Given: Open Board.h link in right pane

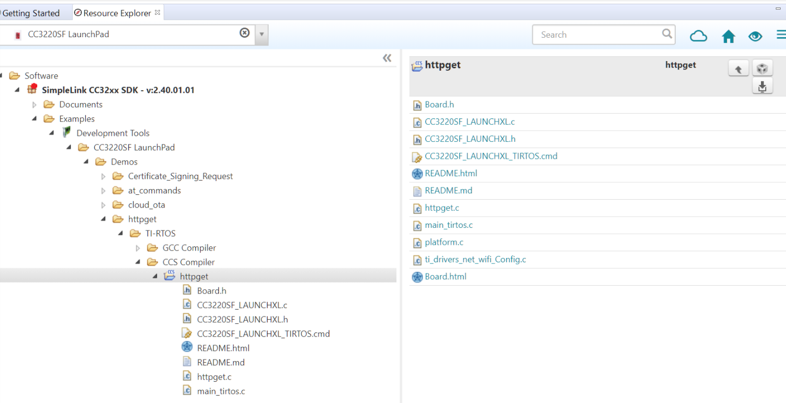Looking at the screenshot, I should [x=439, y=105].
